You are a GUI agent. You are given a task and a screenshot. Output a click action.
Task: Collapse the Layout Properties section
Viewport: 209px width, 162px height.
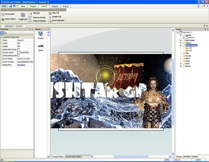2,37
